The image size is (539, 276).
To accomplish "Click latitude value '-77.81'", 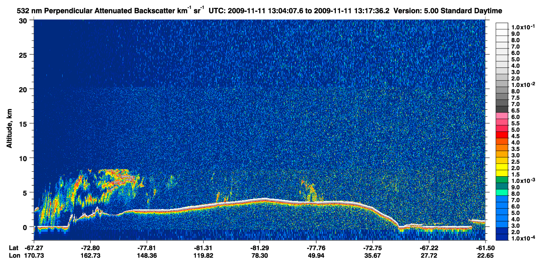I will click(147, 247).
